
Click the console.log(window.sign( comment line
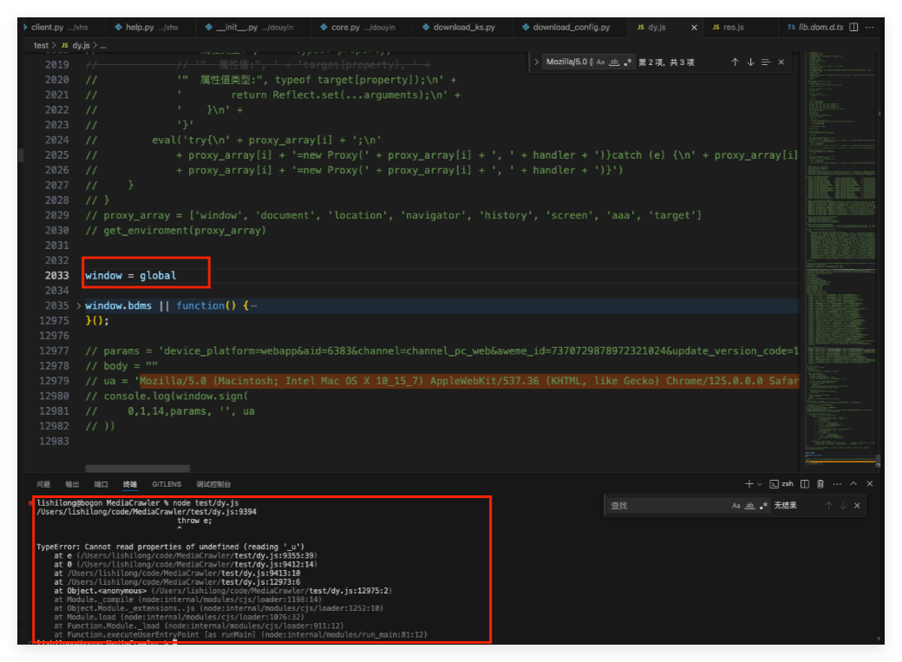pyautogui.click(x=167, y=396)
